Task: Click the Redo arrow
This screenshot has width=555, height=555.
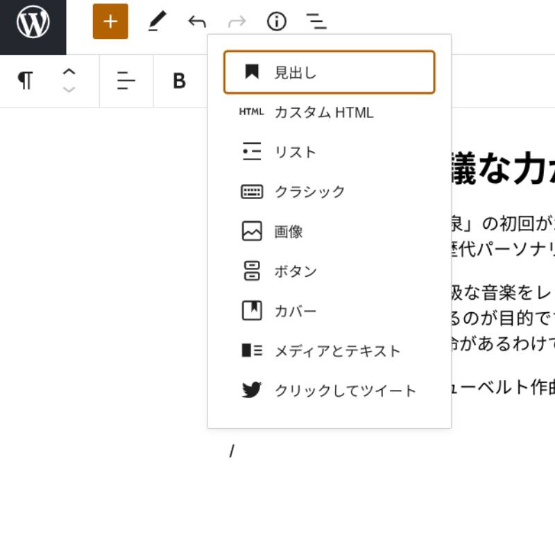Action: [237, 22]
